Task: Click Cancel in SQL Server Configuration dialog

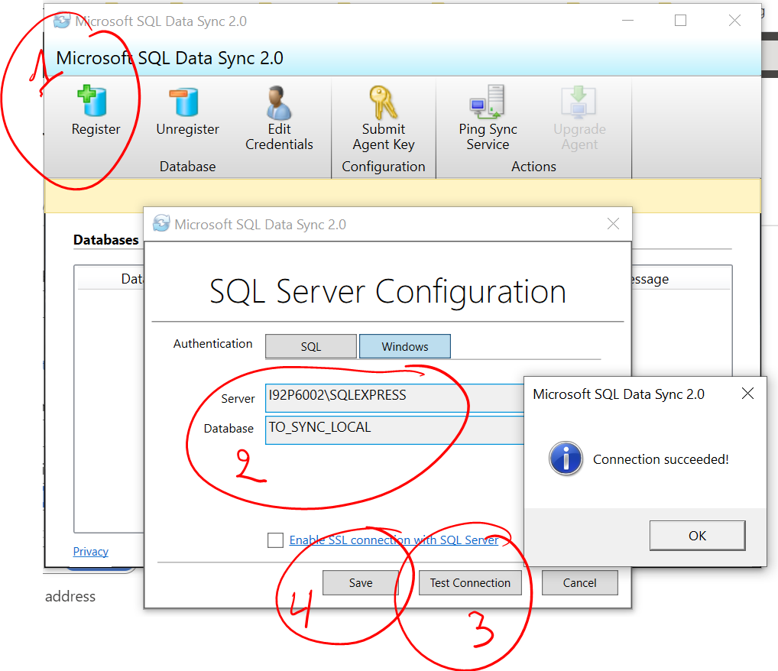Action: click(x=580, y=582)
